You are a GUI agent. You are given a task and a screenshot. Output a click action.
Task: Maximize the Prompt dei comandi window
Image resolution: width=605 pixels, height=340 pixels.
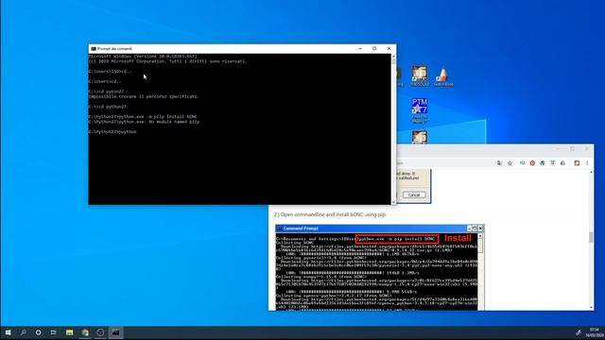[x=374, y=48]
